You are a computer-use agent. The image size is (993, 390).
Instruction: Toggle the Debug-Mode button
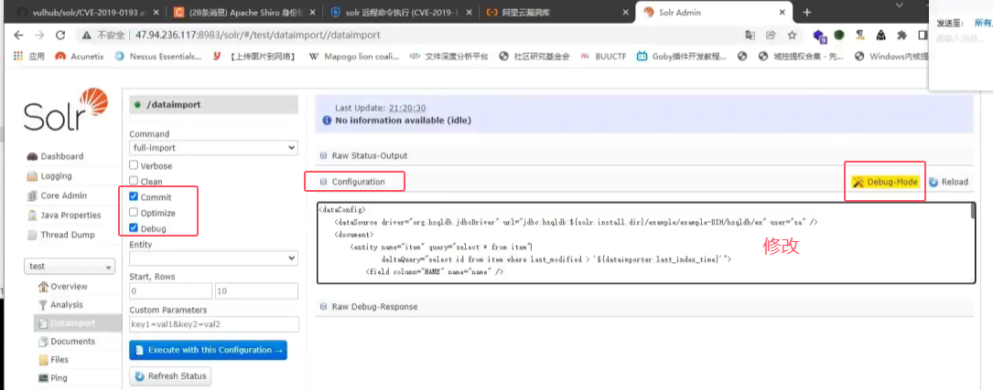coord(885,182)
